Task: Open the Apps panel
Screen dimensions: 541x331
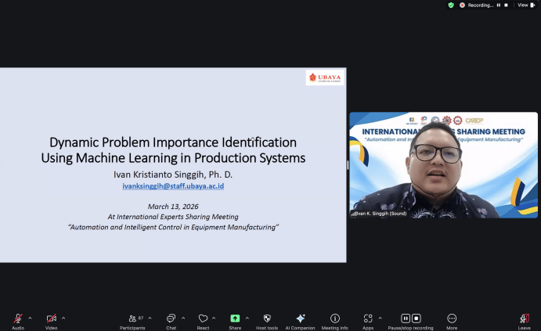Action: (x=368, y=322)
